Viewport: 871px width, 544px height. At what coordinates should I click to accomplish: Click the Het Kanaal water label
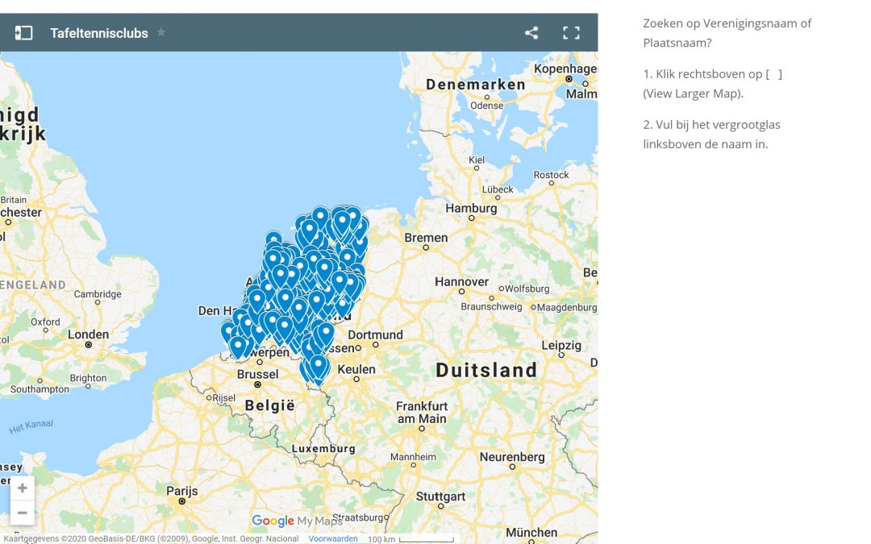[x=31, y=426]
